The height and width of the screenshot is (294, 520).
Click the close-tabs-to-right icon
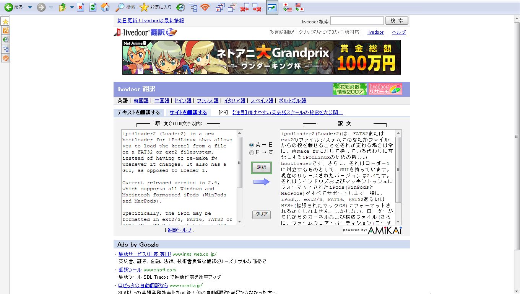(x=257, y=7)
